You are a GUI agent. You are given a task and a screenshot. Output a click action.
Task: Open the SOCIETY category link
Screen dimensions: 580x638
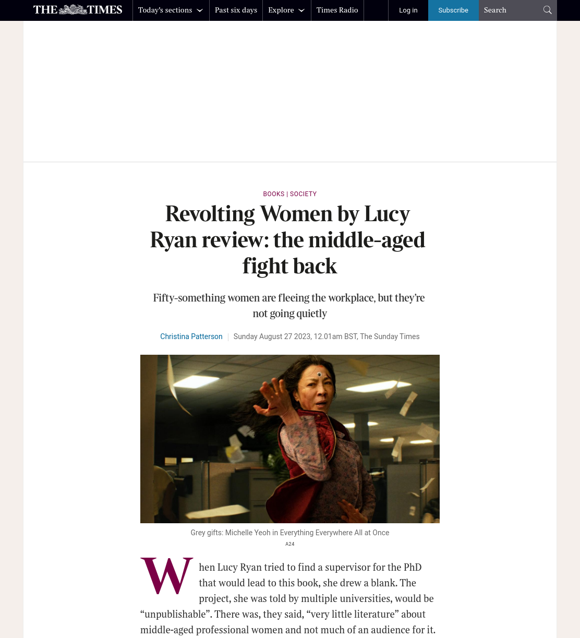[303, 194]
